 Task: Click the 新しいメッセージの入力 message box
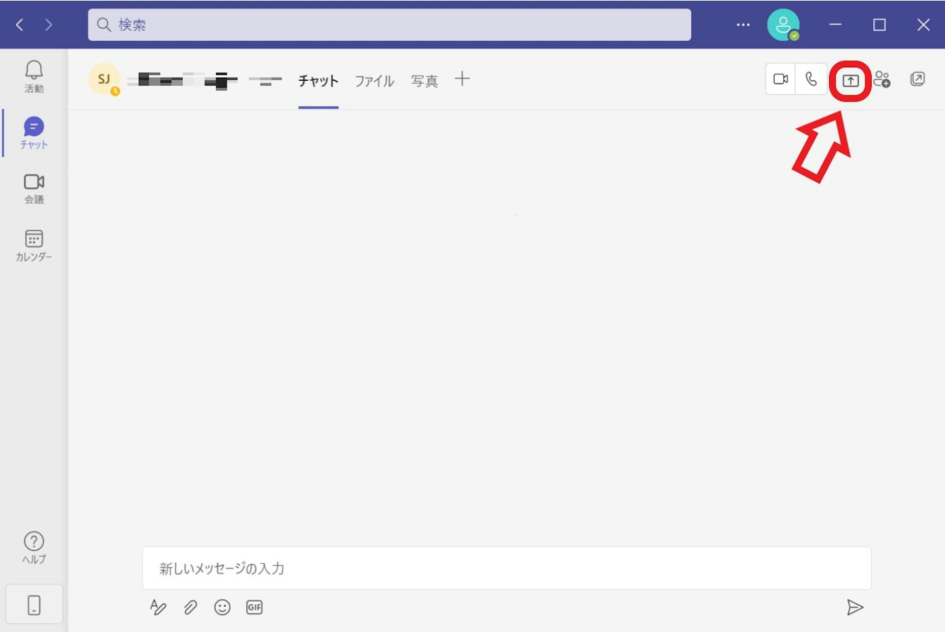[x=506, y=568]
